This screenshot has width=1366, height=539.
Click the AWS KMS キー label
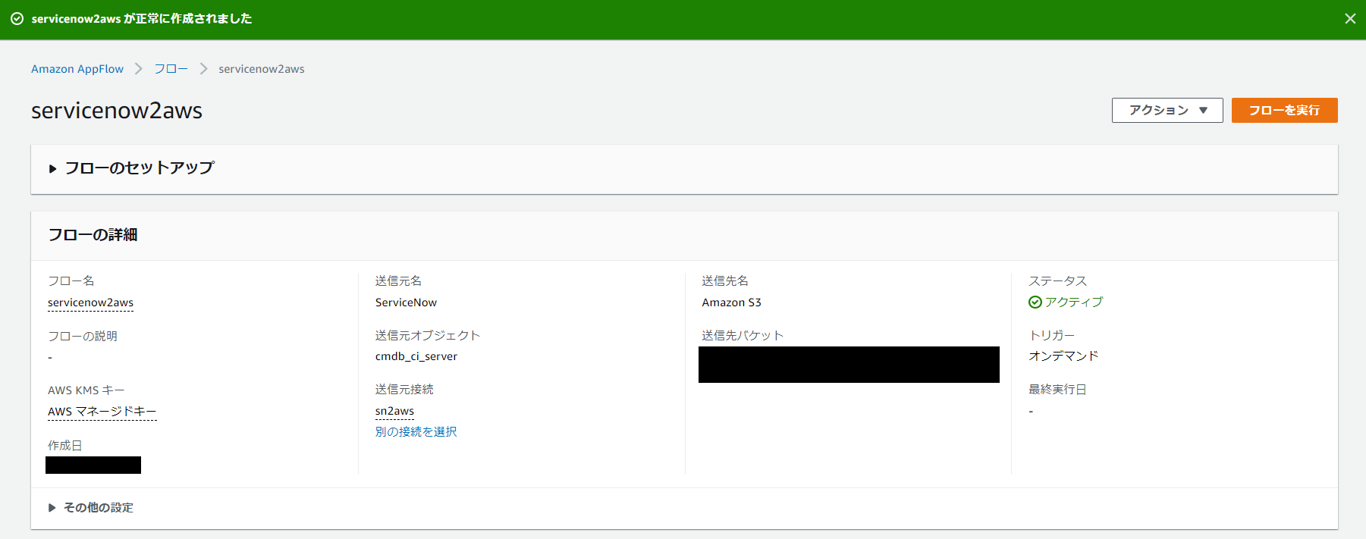tap(86, 390)
